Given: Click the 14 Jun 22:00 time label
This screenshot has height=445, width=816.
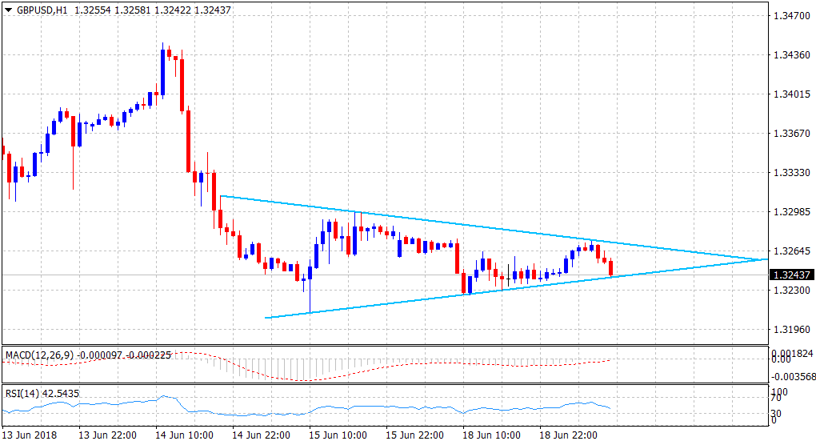Looking at the screenshot, I should [x=261, y=435].
